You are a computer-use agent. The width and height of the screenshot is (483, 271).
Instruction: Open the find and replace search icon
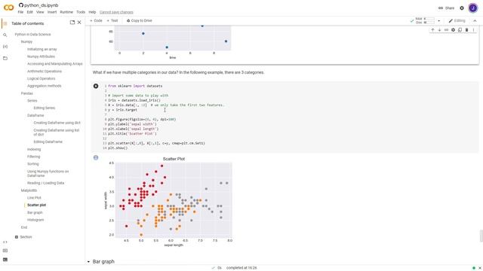[5, 35]
